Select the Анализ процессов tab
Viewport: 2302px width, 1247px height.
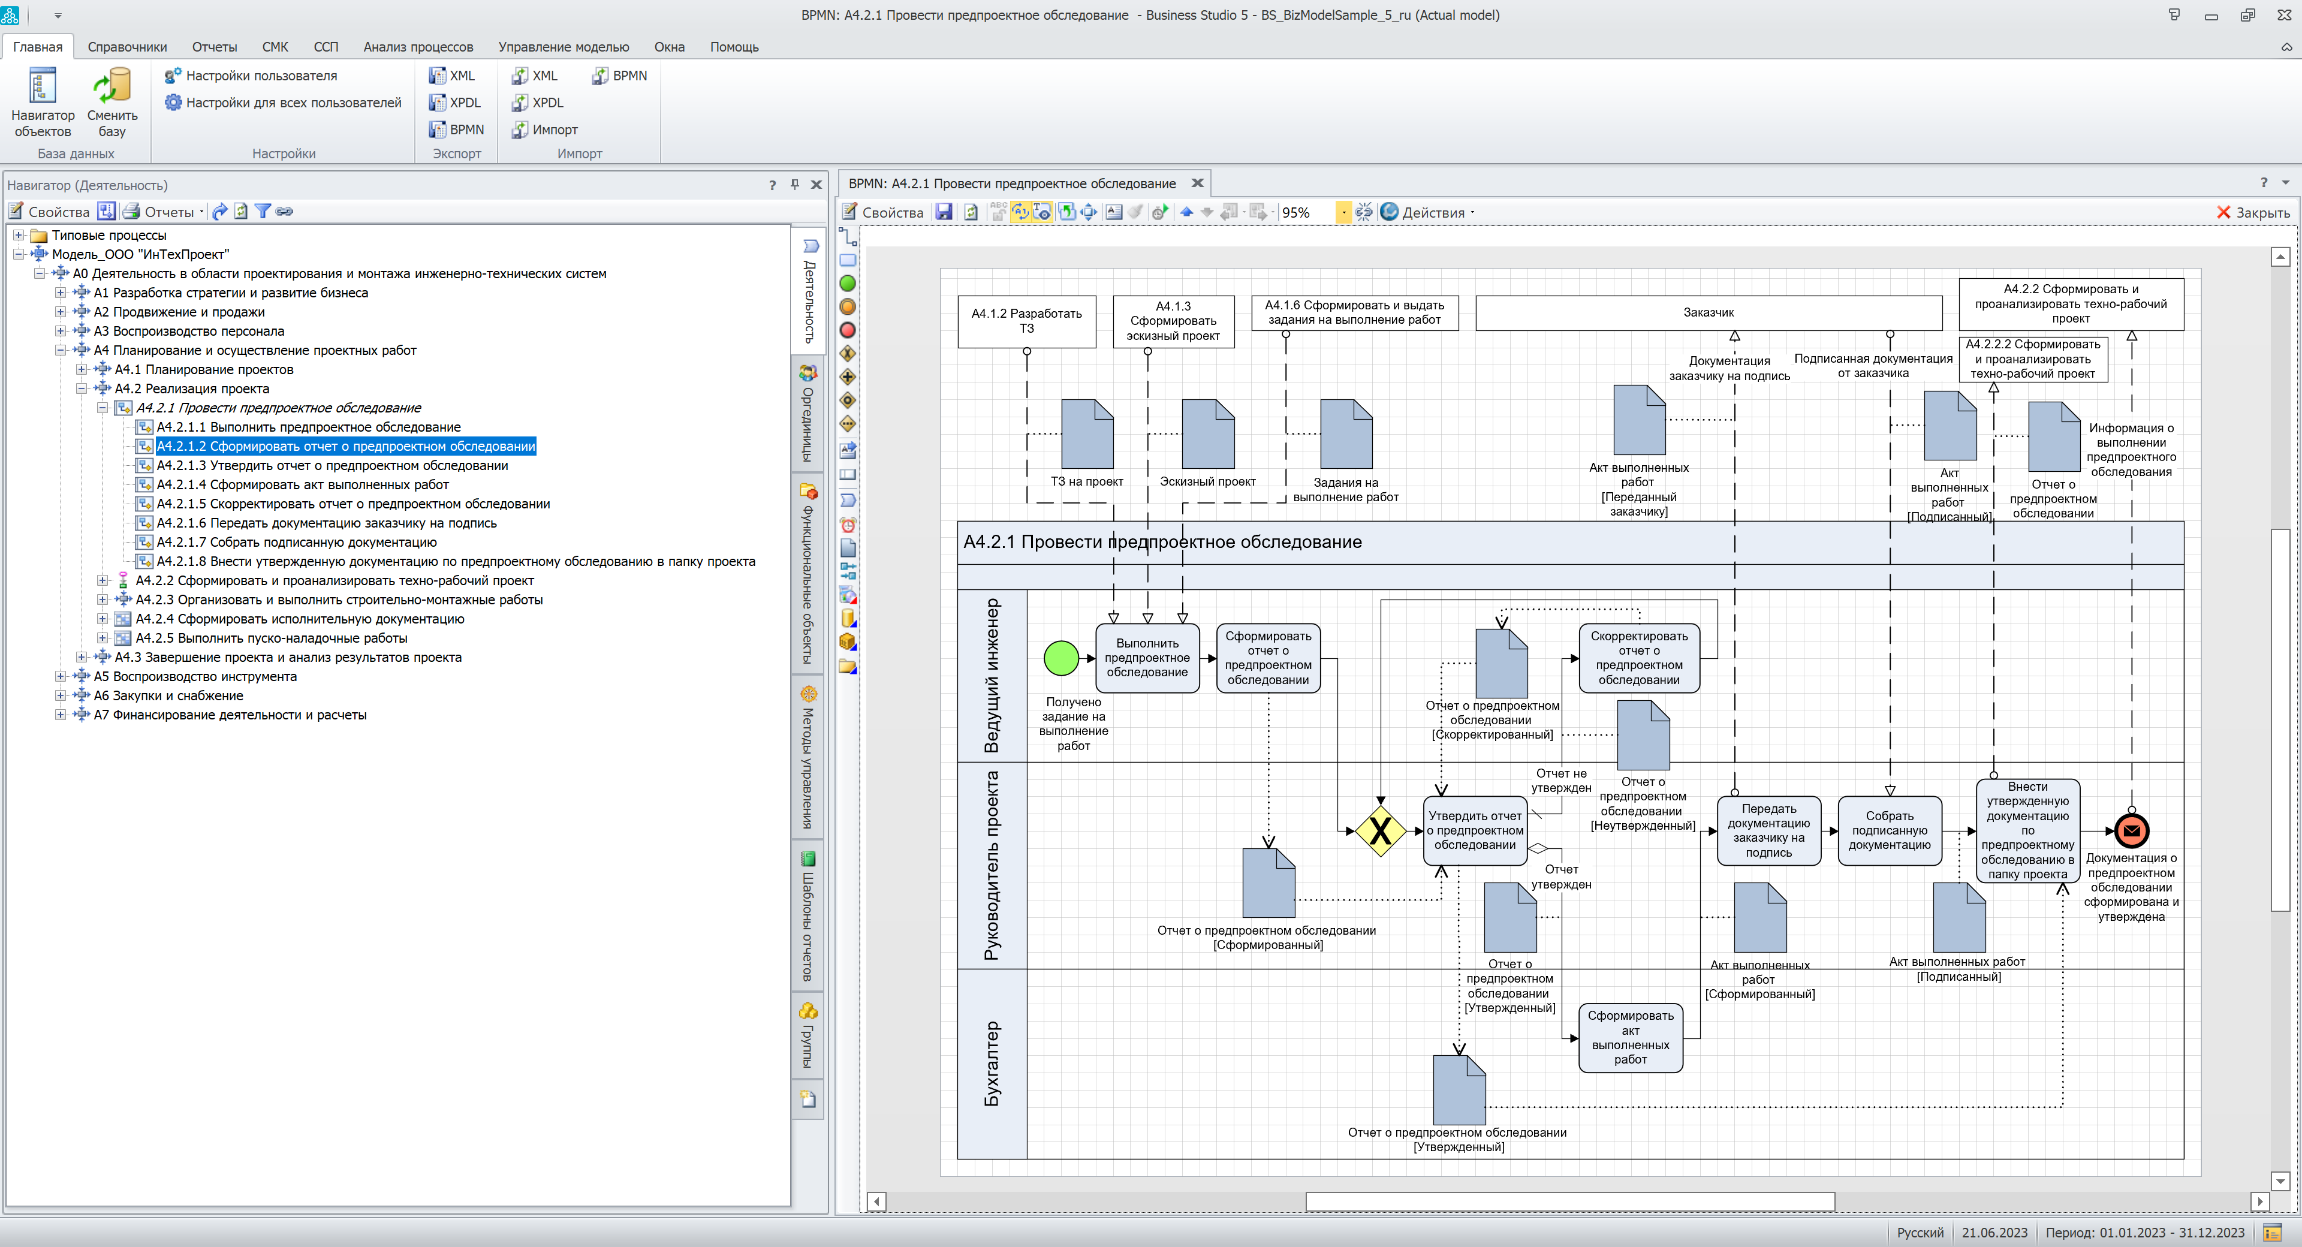pyautogui.click(x=418, y=47)
